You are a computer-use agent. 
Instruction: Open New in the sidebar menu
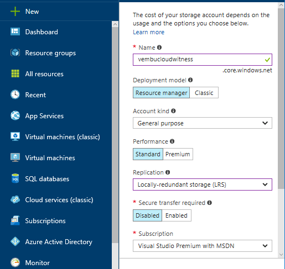tap(32, 12)
